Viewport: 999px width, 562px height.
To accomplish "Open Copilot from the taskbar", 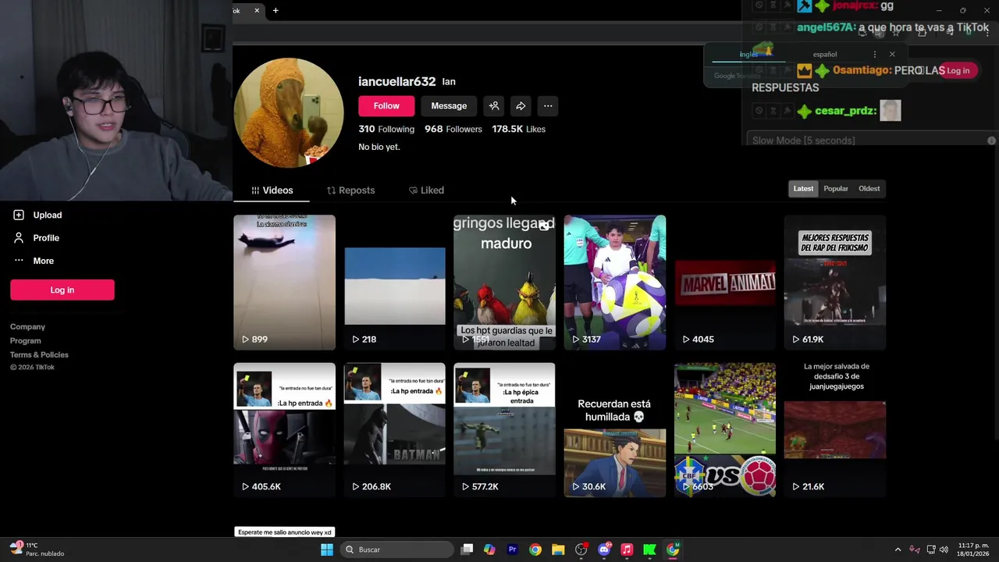I will pyautogui.click(x=489, y=550).
